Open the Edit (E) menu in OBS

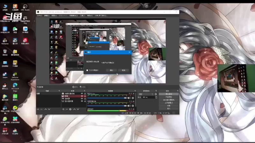(x=47, y=16)
